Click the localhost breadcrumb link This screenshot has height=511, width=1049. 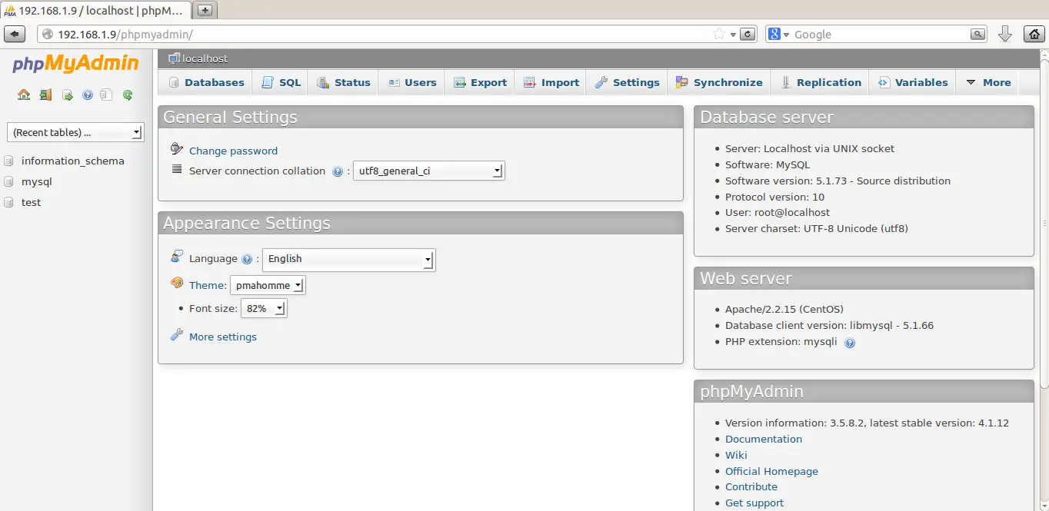[x=205, y=58]
